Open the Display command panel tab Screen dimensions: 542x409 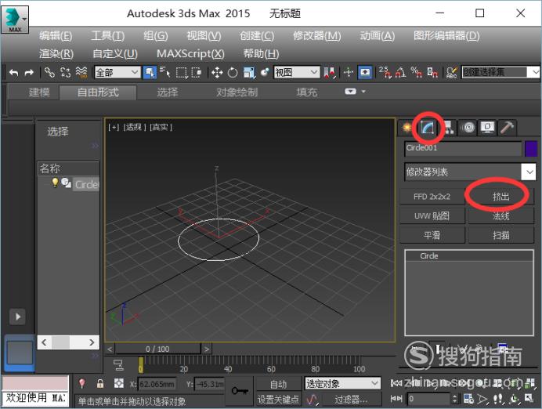coord(487,128)
